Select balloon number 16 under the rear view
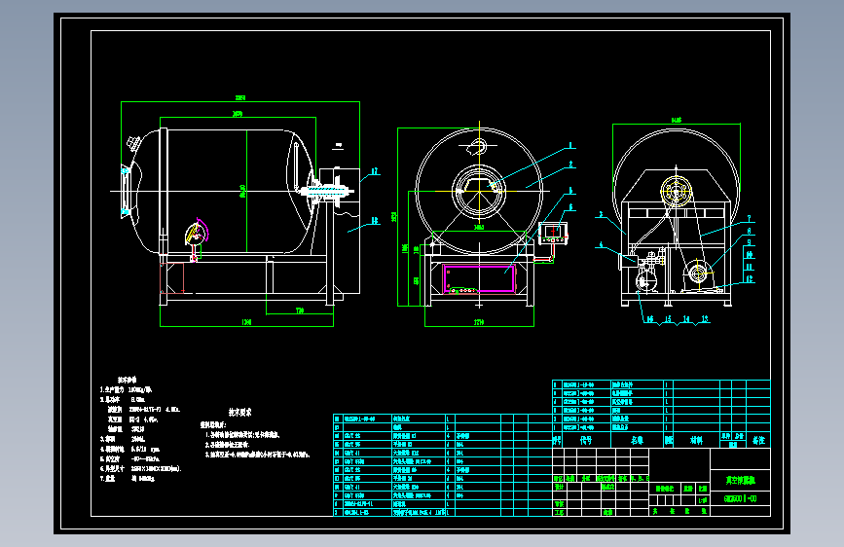Screen dimensions: 844x547 click(x=650, y=320)
